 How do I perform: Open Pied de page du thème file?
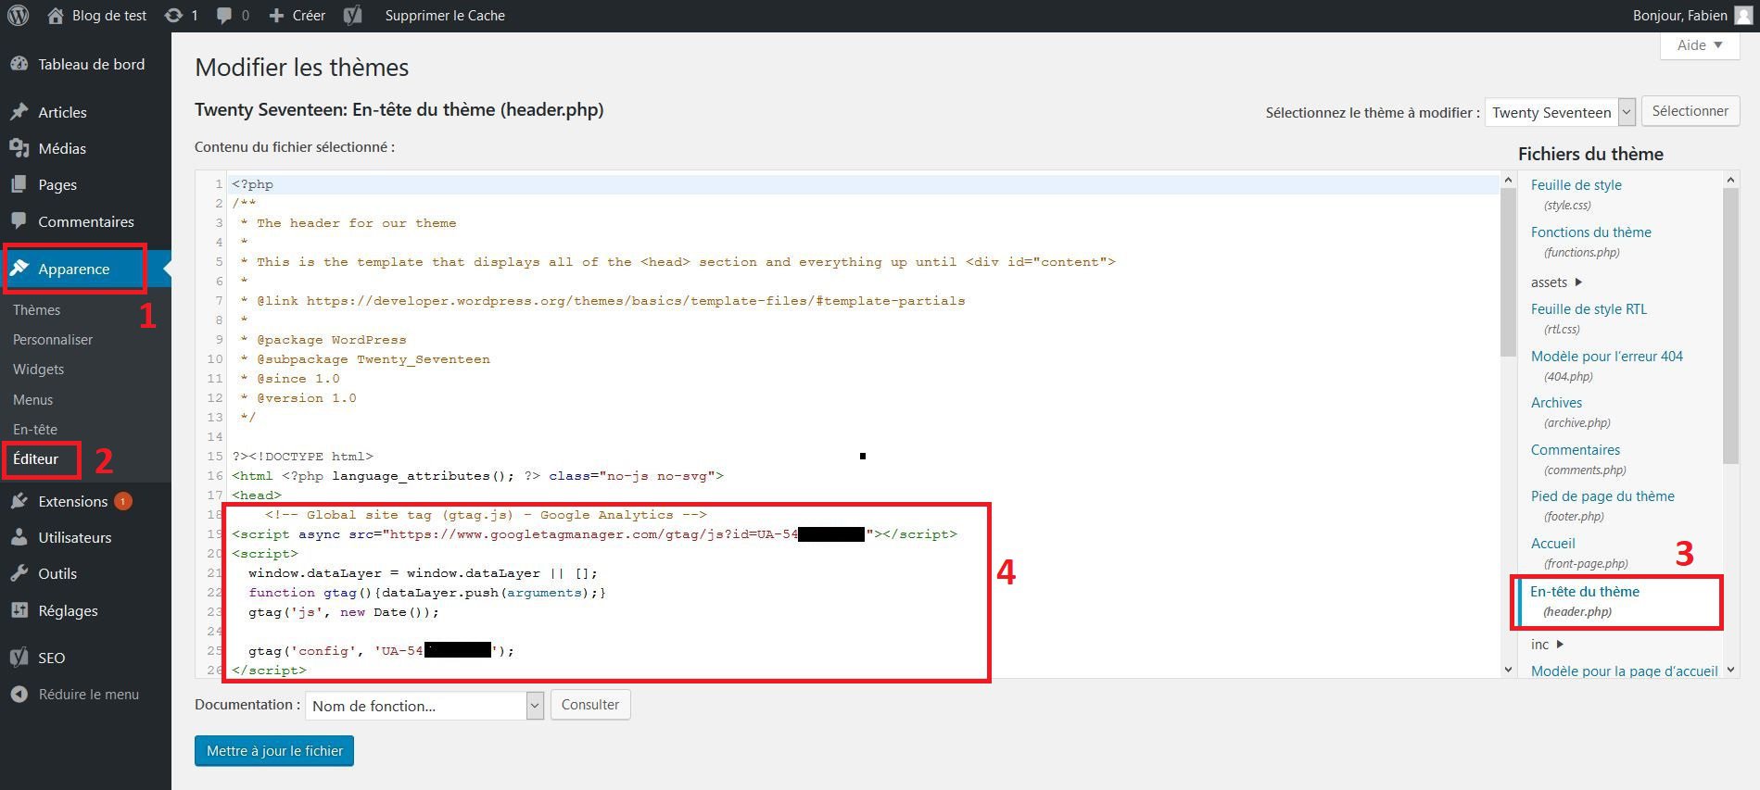pos(1602,496)
